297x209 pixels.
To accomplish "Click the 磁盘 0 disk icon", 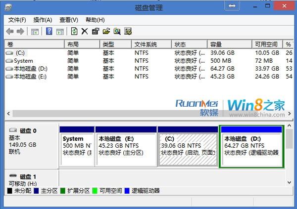I will [x=13, y=130].
